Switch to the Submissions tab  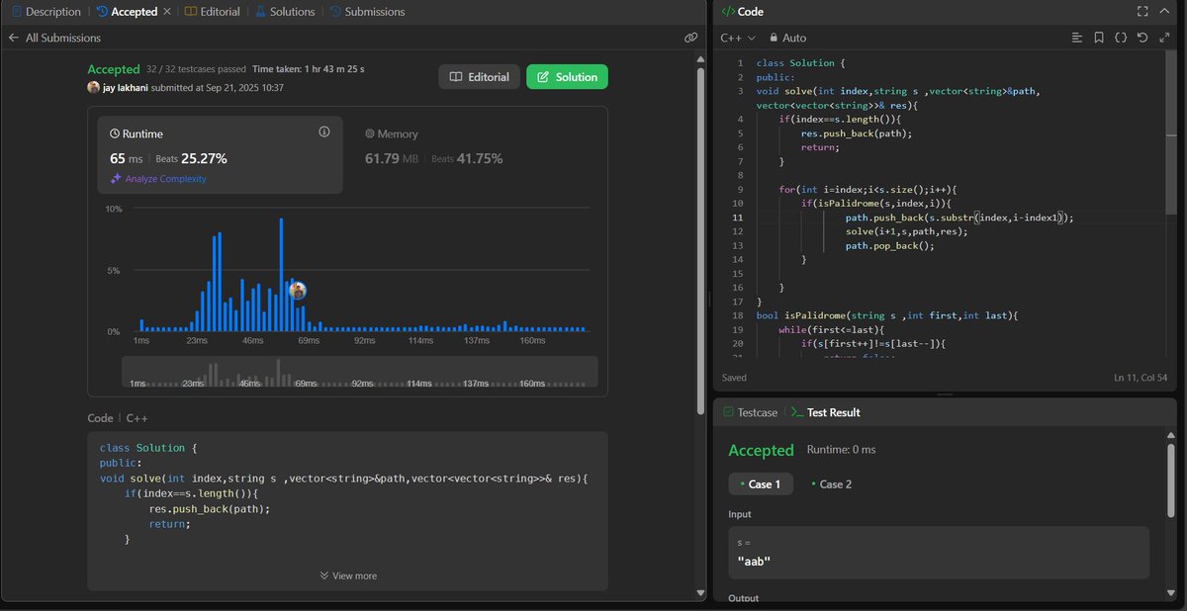(x=366, y=12)
